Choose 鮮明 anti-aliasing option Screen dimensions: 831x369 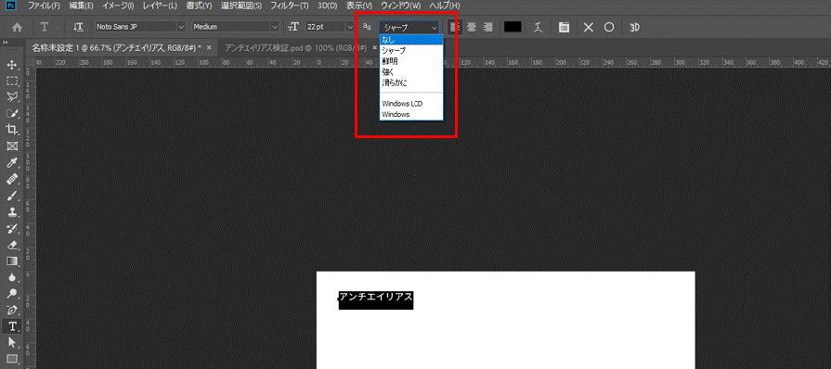411,61
